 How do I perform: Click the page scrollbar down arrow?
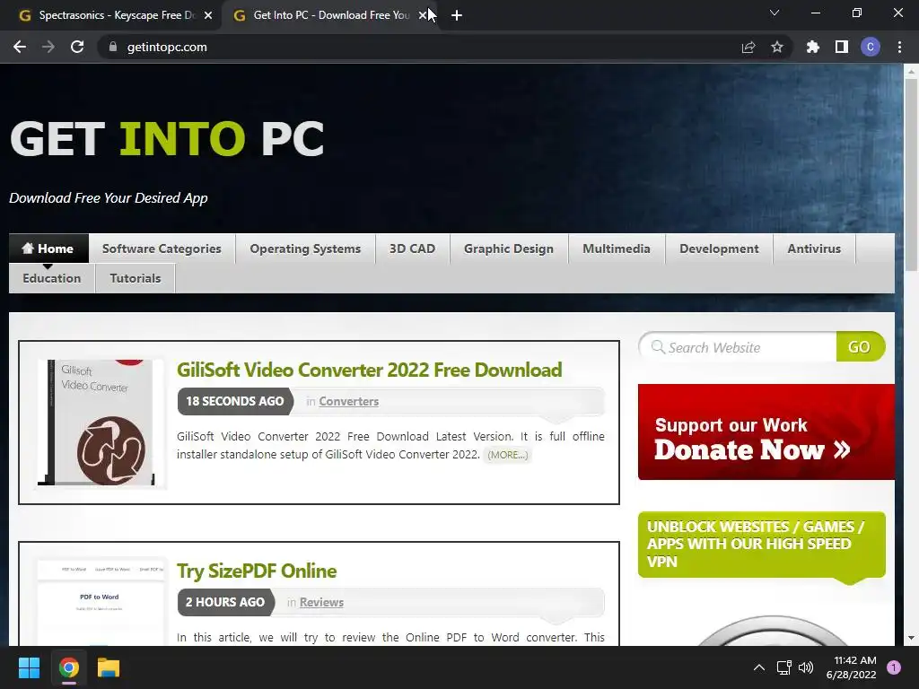point(911,638)
